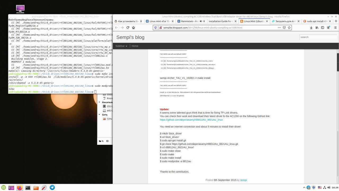This screenshot has width=339, height=191.
Task: Reload the current page
Action: point(128,28)
